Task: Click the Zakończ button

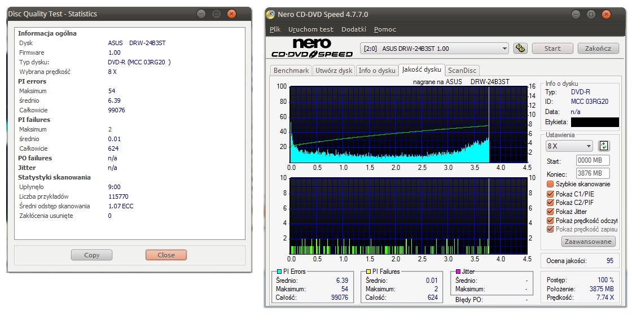Action: pyautogui.click(x=598, y=49)
